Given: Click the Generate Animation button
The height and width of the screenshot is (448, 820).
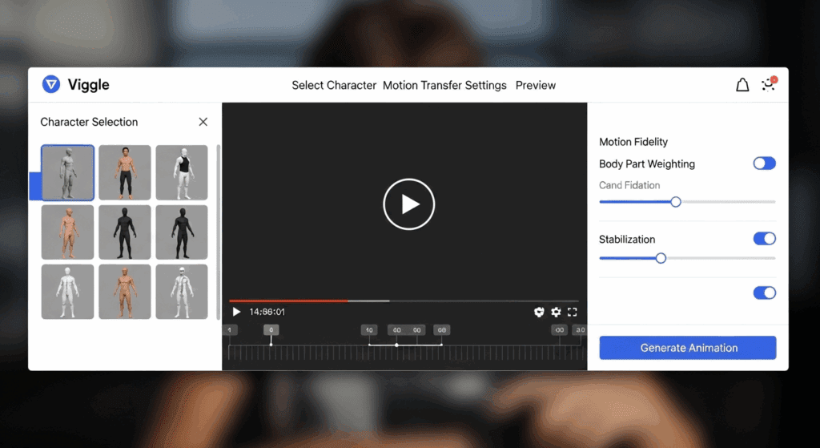Looking at the screenshot, I should coord(687,348).
